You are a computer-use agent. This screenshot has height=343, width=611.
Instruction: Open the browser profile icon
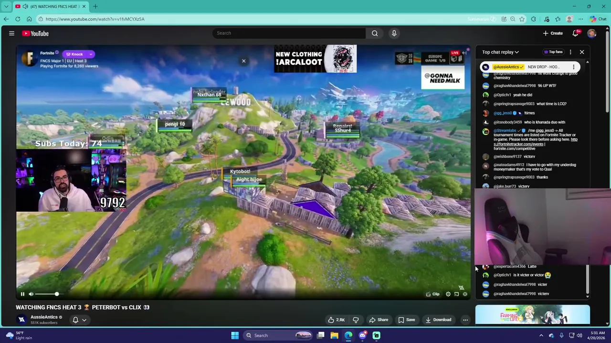click(569, 19)
